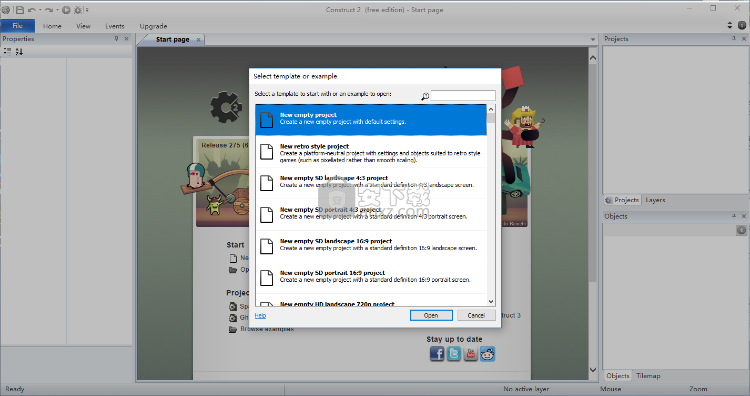Click the Construct 2 logo on Start page
750x396 pixels.
pyautogui.click(x=227, y=107)
